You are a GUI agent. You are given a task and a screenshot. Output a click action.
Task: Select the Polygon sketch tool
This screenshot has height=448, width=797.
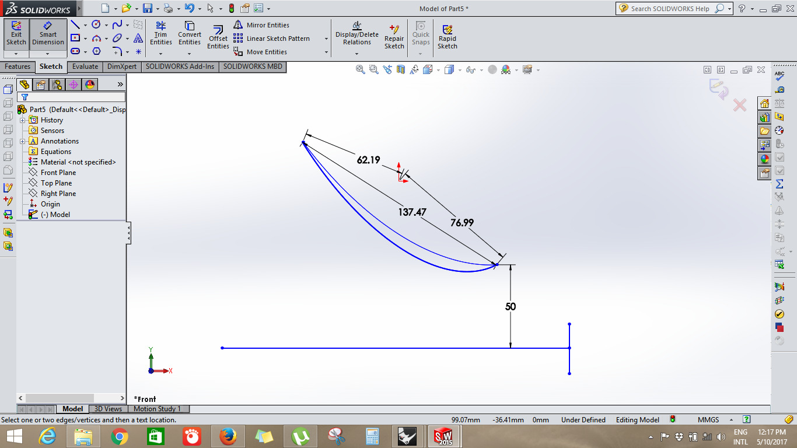[96, 51]
